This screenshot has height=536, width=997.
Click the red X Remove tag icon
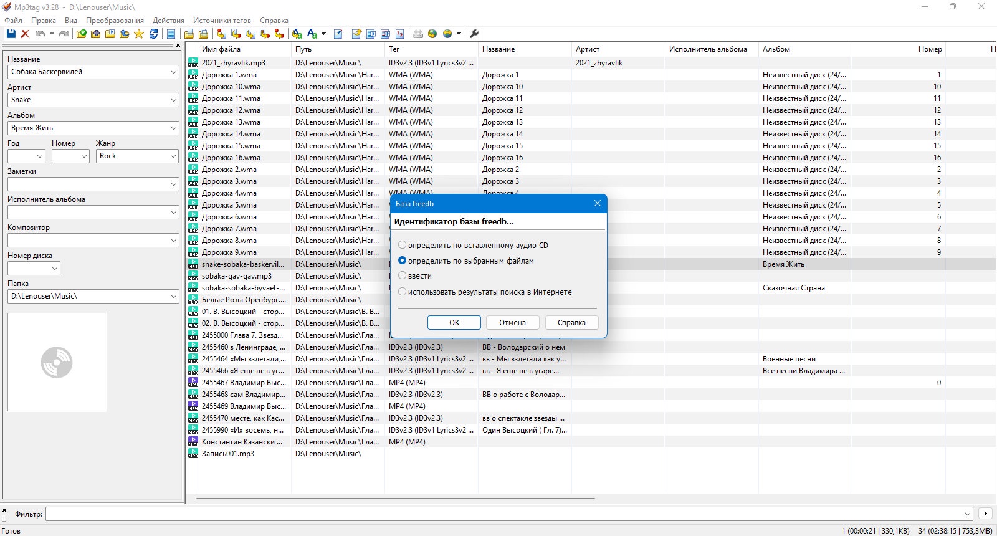[25, 34]
